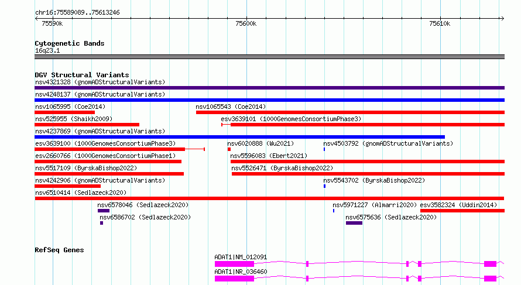Image resolution: width=521 pixels, height=285 pixels.
Task: Click the dark purple nsv4321328 variant bar
Action: 269,88
